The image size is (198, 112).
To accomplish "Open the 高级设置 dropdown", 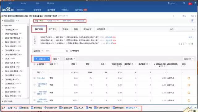I will click(70, 59).
